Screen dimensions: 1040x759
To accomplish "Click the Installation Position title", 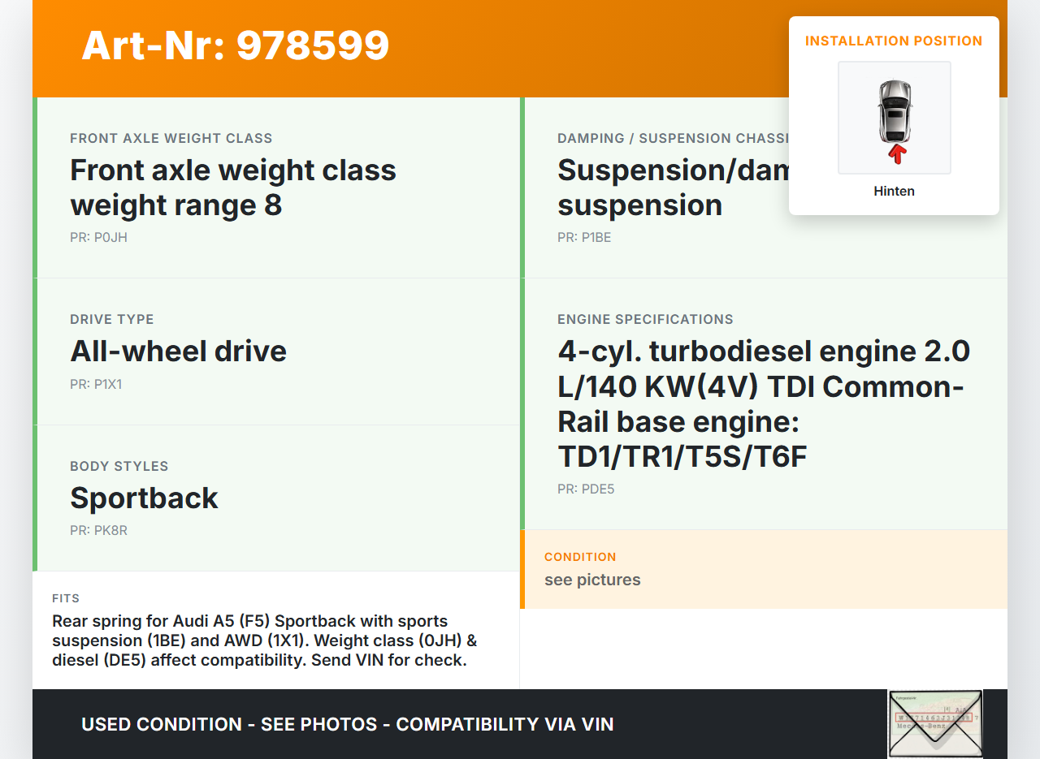I will coord(894,41).
